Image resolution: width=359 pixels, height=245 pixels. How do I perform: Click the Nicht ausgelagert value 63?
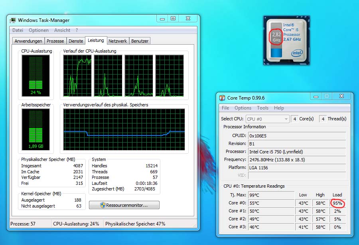(x=79, y=206)
